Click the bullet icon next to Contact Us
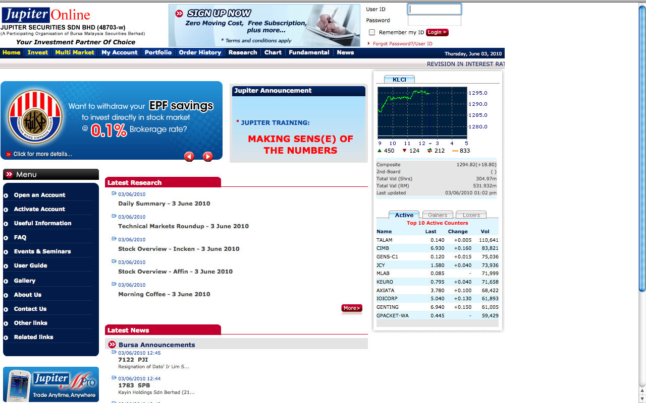The image size is (646, 403). [6, 309]
